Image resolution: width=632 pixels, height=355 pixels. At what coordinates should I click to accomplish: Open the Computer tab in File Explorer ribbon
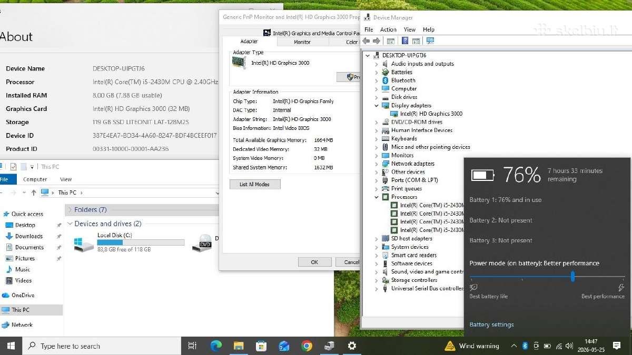35,179
